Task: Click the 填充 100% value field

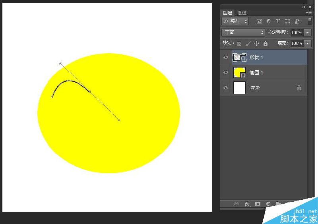Action: [297, 43]
